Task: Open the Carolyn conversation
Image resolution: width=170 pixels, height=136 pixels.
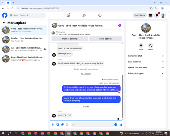Action: click(x=24, y=40)
